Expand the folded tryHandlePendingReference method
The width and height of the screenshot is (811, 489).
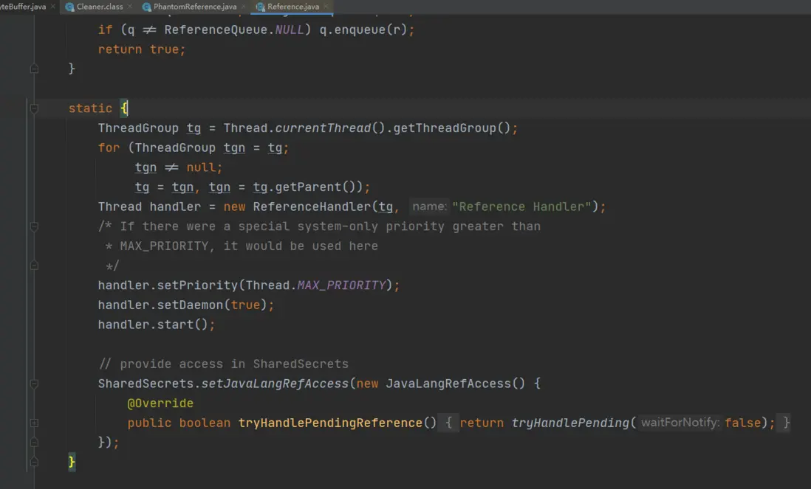click(x=34, y=423)
